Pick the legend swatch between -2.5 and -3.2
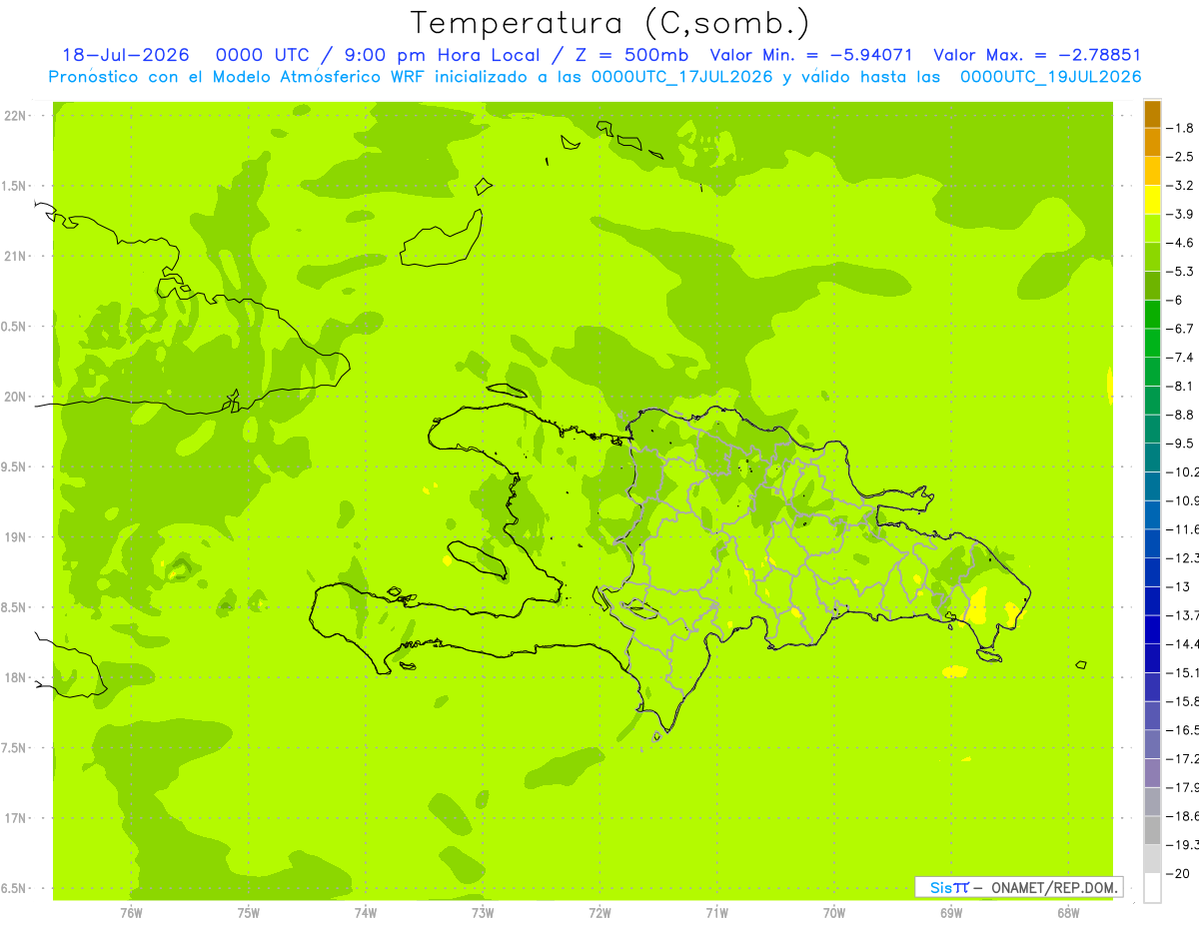The width and height of the screenshot is (1199, 926). pyautogui.click(x=1152, y=171)
